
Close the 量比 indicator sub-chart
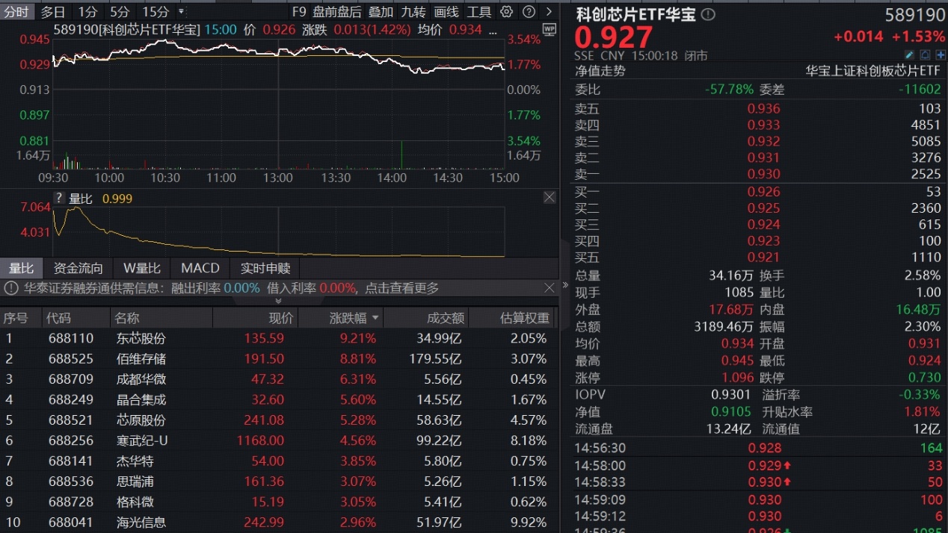550,198
